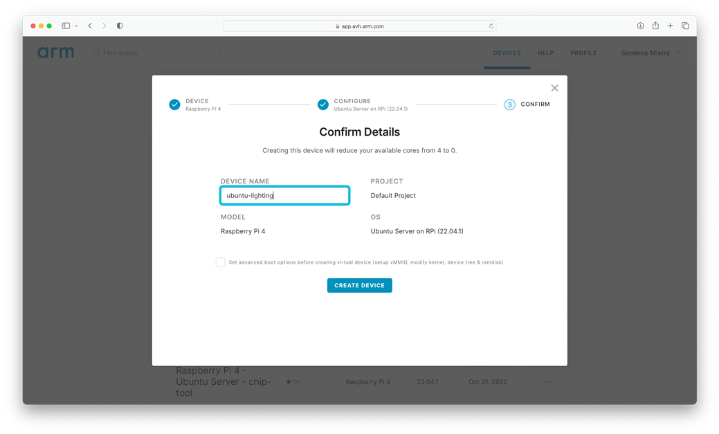Open Raspberry Pi 4 Ubuntu Server chip-tool device
The width and height of the screenshot is (719, 434).
[x=224, y=381]
